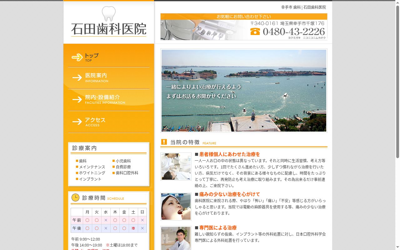Click the 午後 row label in schedule
400x250 pixels.
point(77,228)
